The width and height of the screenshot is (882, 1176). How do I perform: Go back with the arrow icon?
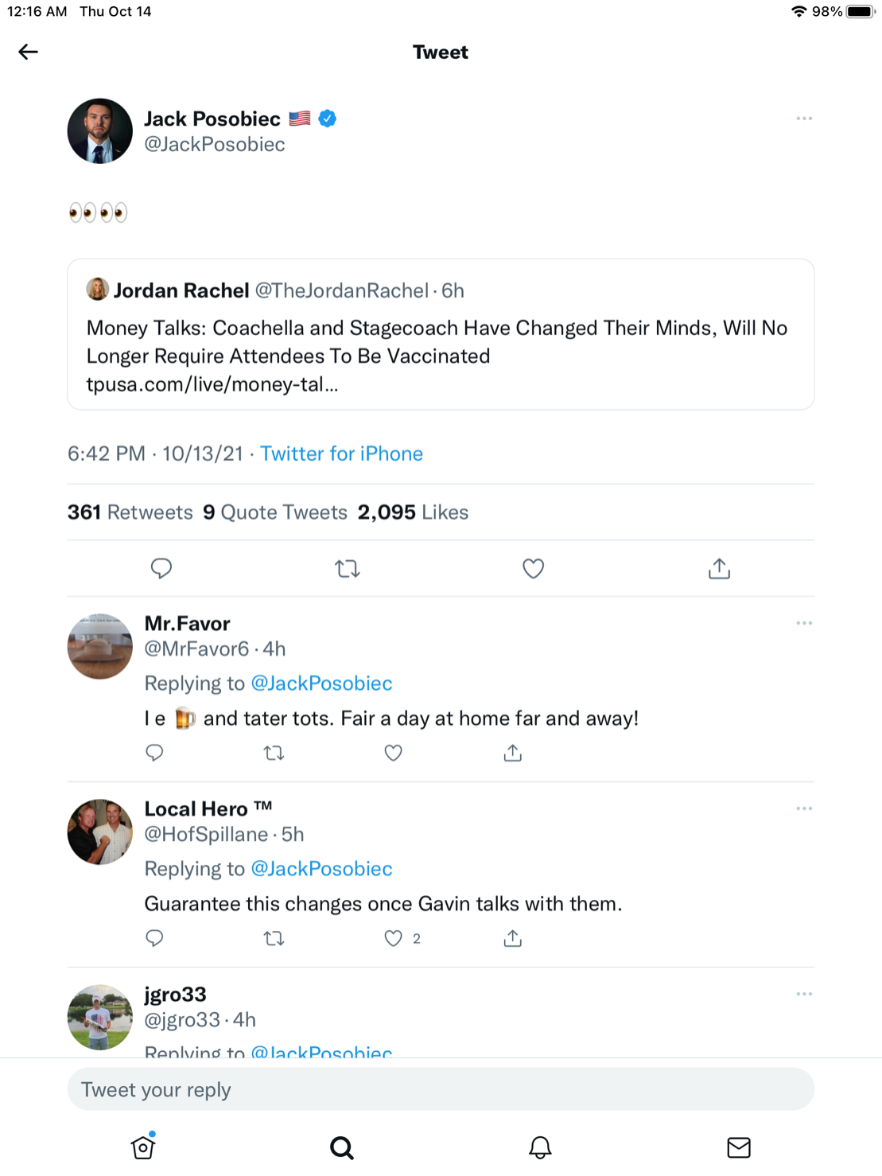click(28, 53)
